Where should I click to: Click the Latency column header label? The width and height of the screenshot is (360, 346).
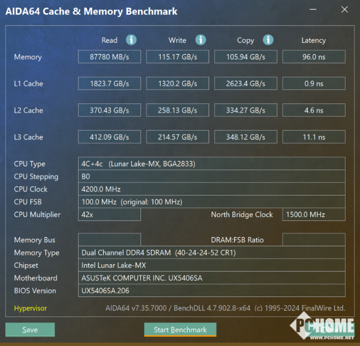(x=313, y=40)
